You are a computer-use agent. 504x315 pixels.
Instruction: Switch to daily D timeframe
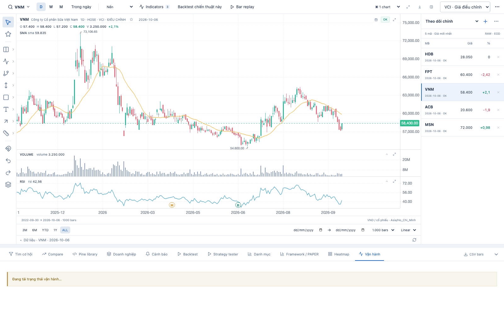click(x=41, y=7)
